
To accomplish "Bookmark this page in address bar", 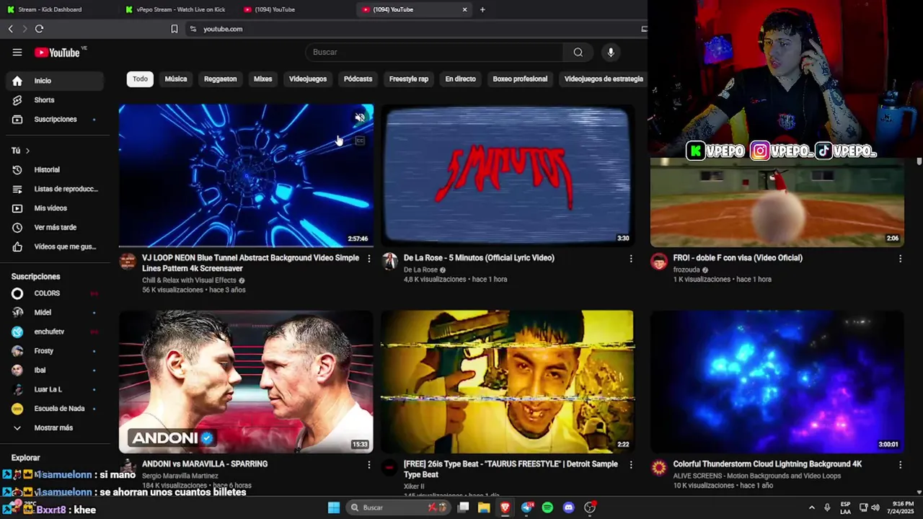I will (x=174, y=29).
